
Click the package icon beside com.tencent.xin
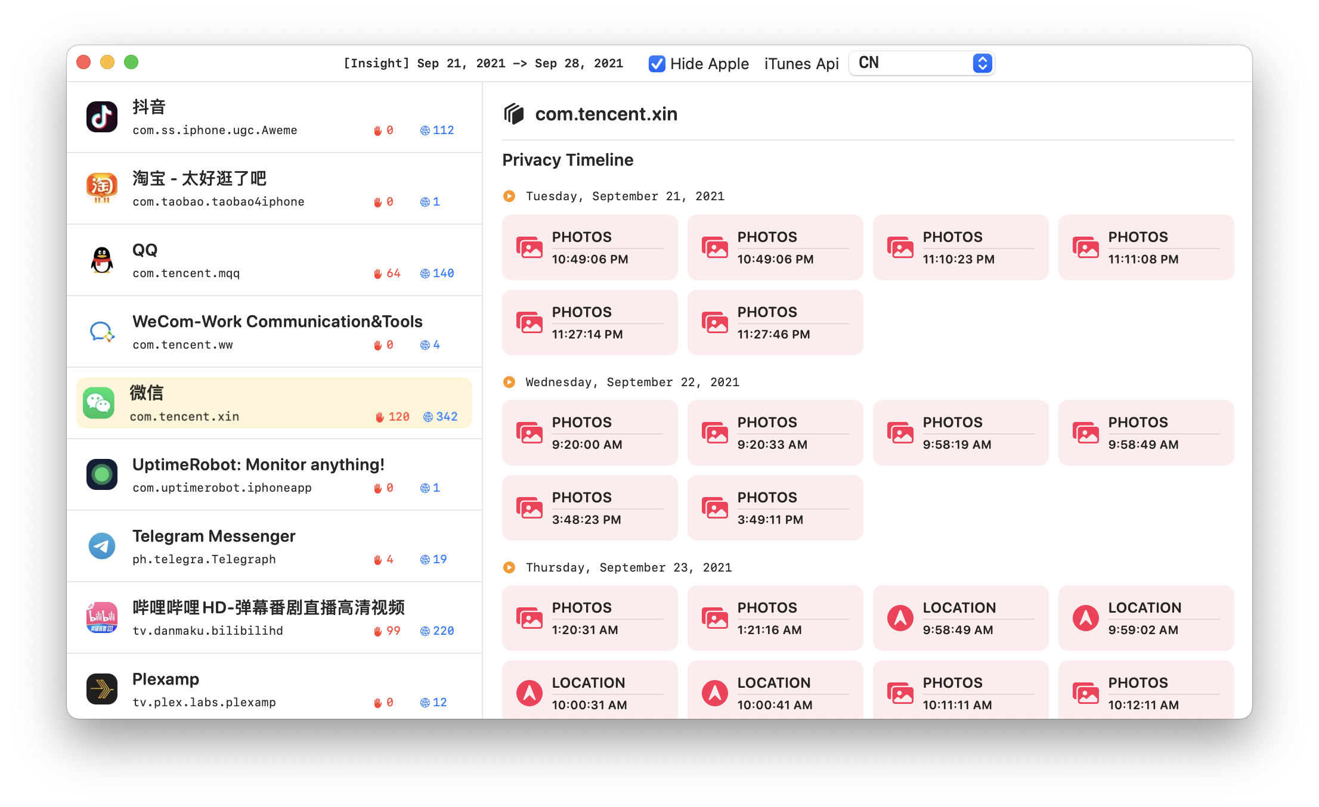pyautogui.click(x=513, y=114)
